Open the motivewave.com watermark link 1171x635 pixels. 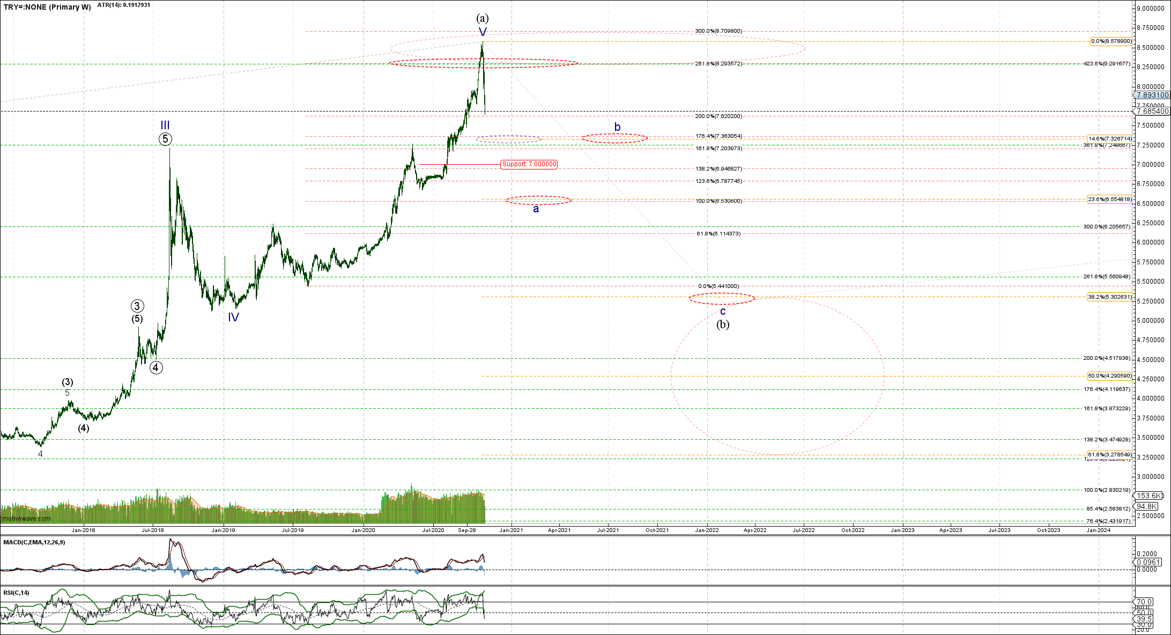tap(26, 519)
